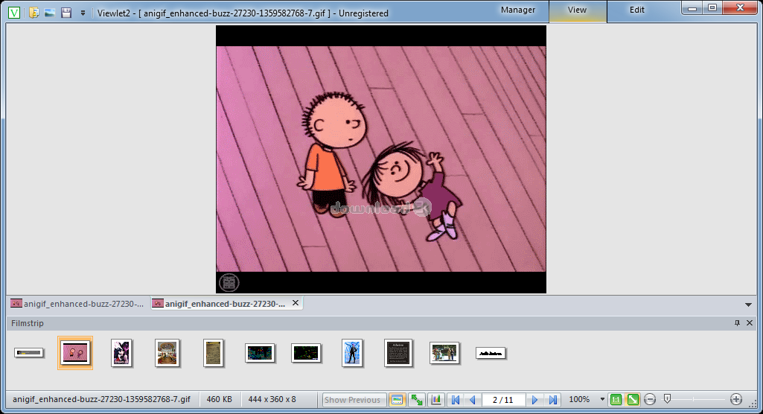Select the fourth thumbnail showing a round interior
Viewport: 763px width, 414px height.
click(167, 353)
